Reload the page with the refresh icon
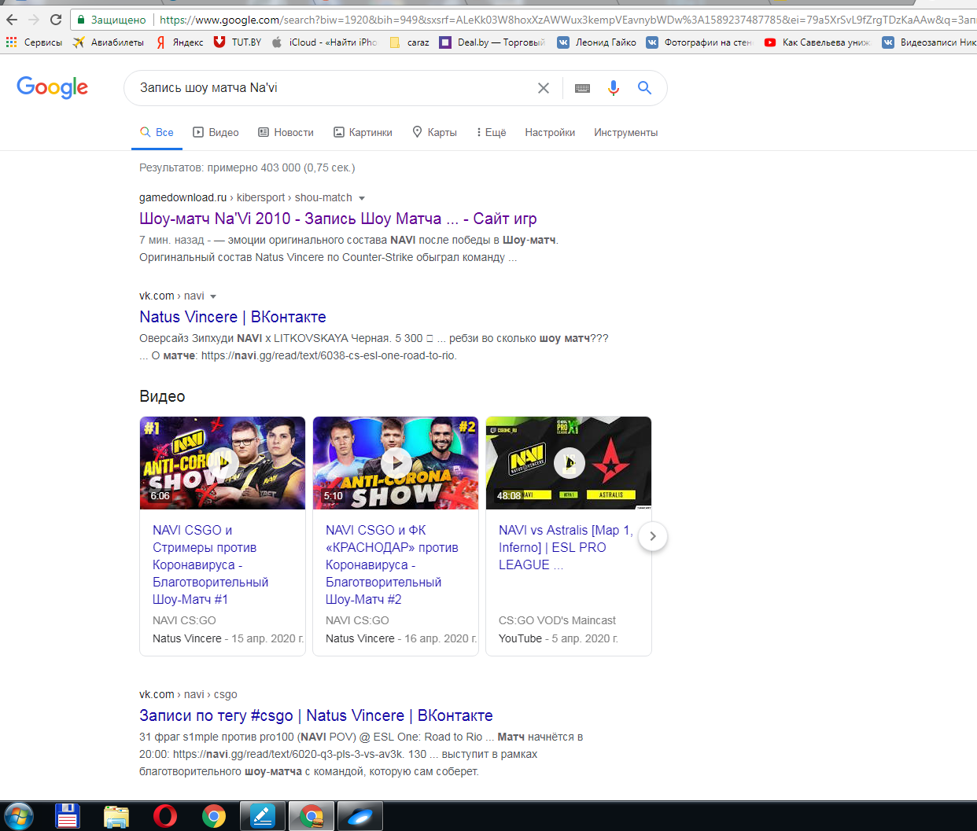This screenshot has width=977, height=831. point(55,20)
